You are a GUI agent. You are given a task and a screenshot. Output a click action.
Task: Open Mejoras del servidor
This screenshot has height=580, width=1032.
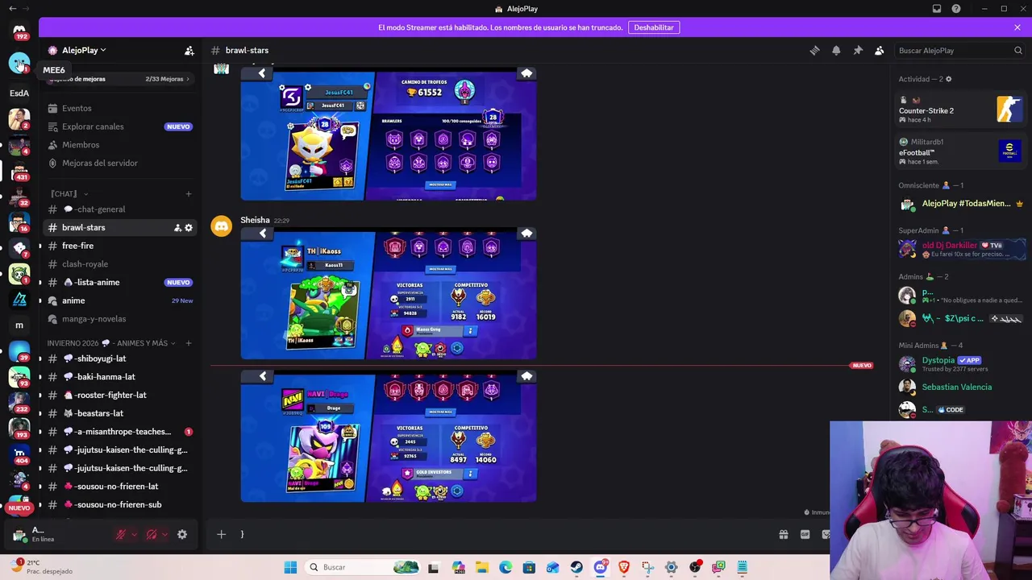click(x=119, y=163)
